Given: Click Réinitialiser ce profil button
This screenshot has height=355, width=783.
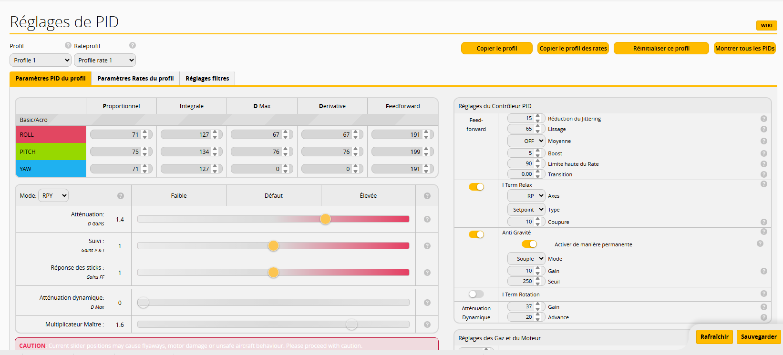Looking at the screenshot, I should (661, 49).
